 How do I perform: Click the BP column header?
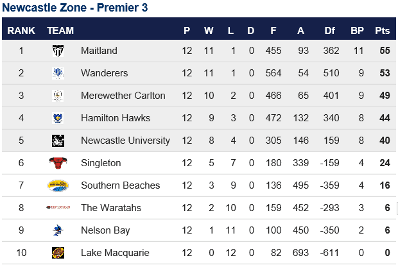pos(357,31)
